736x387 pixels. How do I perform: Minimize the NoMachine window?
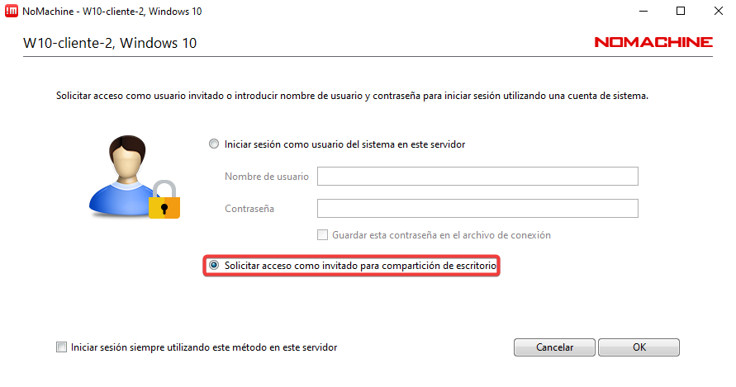coord(643,12)
